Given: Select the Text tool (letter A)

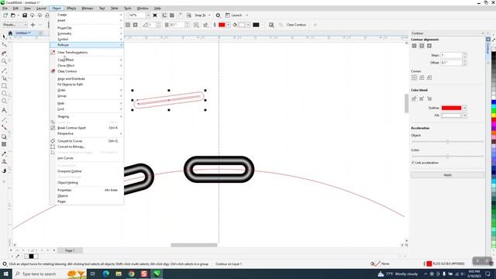Looking at the screenshot, I should [x=4, y=110].
